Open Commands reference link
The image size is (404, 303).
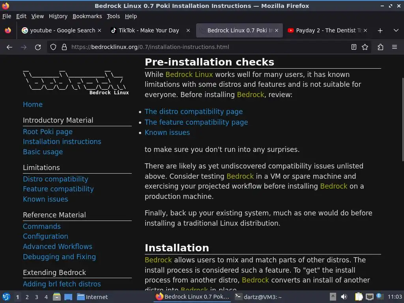42,226
